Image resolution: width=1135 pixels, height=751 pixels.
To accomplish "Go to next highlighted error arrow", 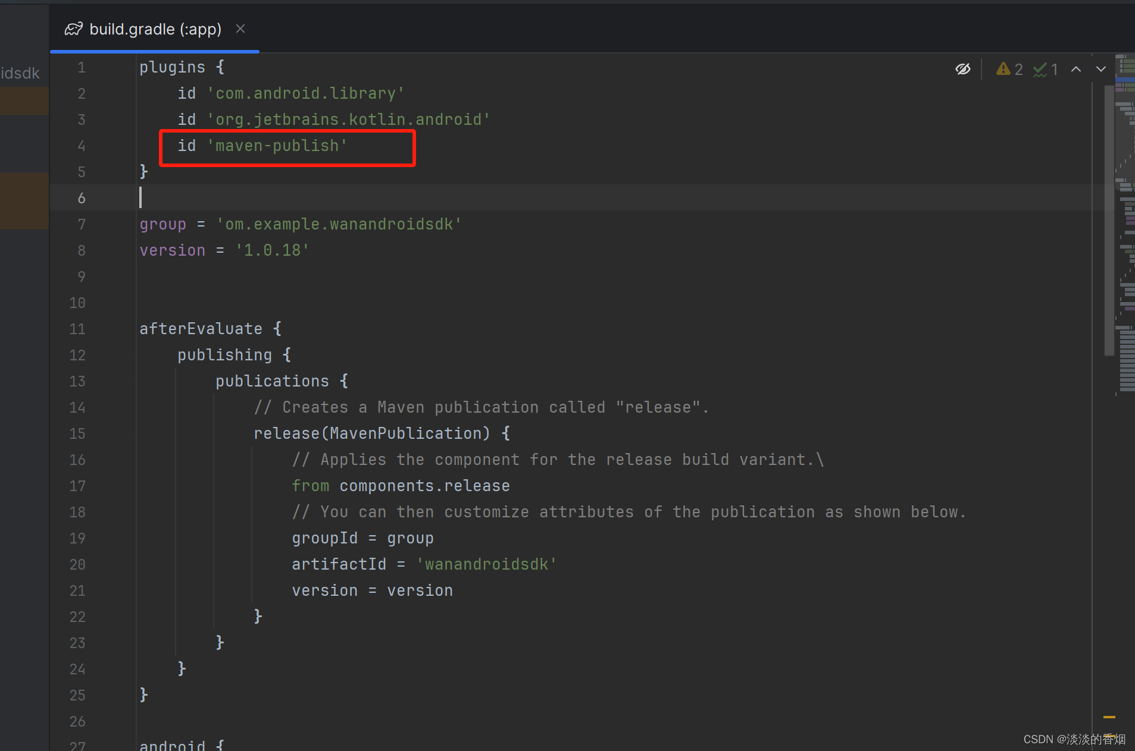I will (x=1101, y=69).
